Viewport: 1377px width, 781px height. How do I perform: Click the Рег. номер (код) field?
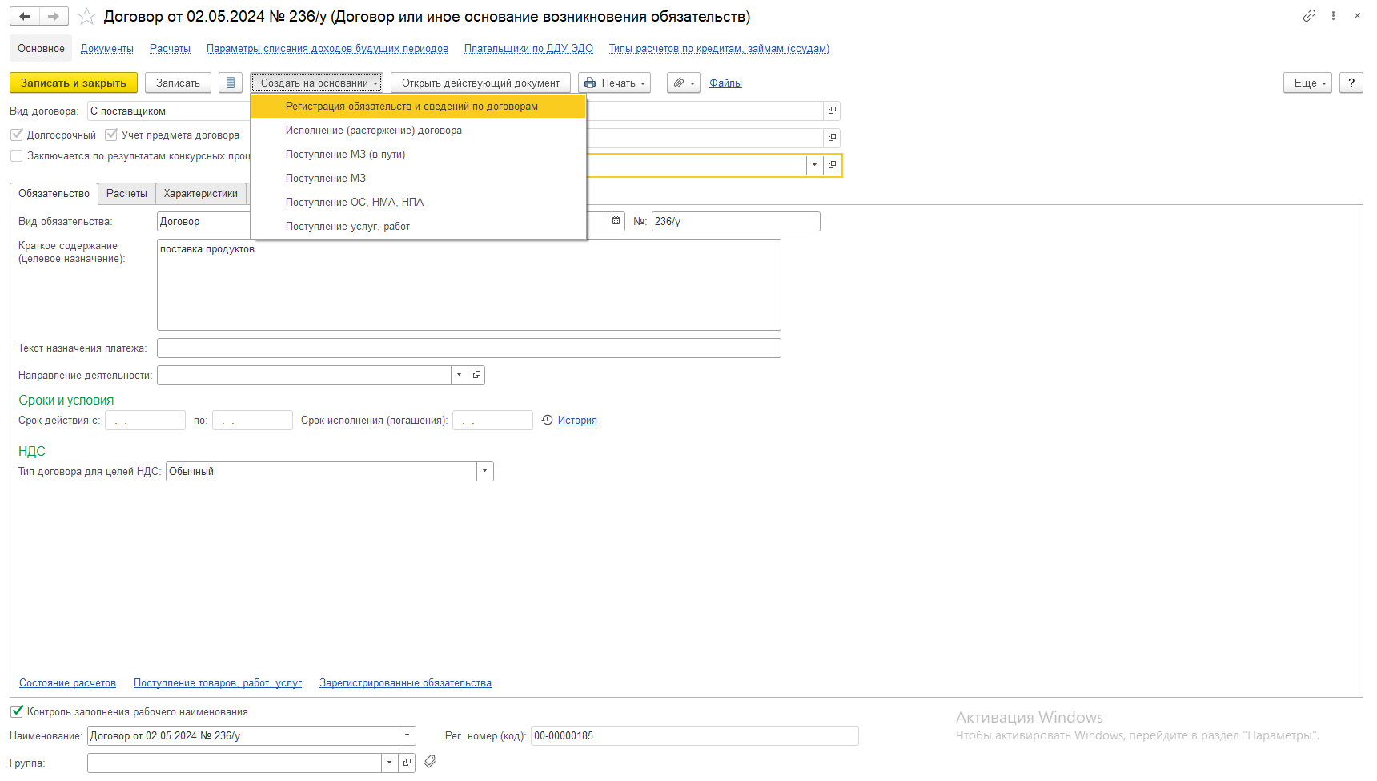click(x=694, y=735)
